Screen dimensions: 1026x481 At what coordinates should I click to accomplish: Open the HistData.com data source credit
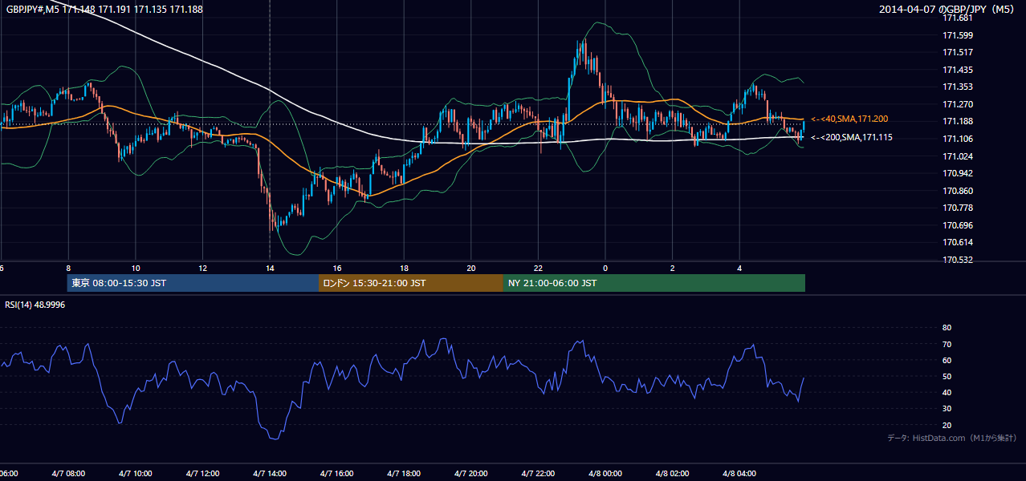tap(952, 438)
